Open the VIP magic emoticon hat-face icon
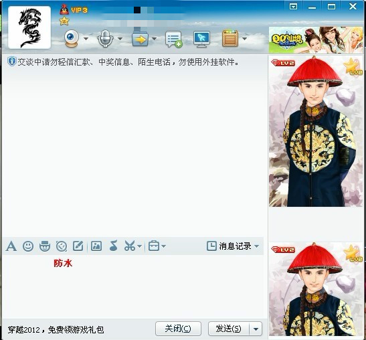 tap(45, 246)
